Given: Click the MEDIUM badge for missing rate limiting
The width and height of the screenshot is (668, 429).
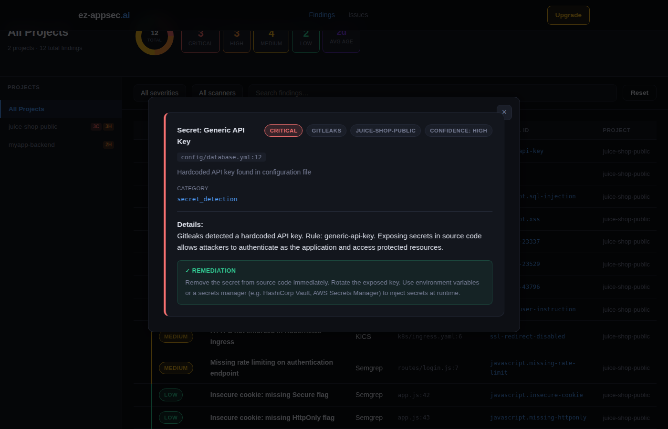Looking at the screenshot, I should (176, 368).
